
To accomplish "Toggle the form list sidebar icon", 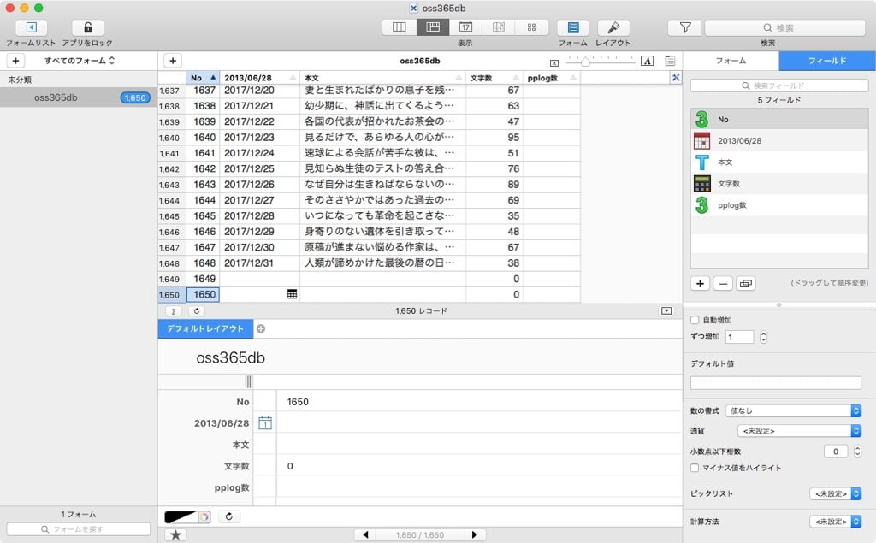I will pos(32,27).
